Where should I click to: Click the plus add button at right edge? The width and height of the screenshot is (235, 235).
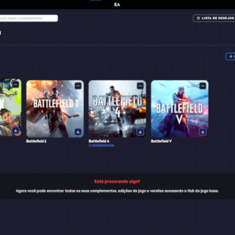click(230, 56)
